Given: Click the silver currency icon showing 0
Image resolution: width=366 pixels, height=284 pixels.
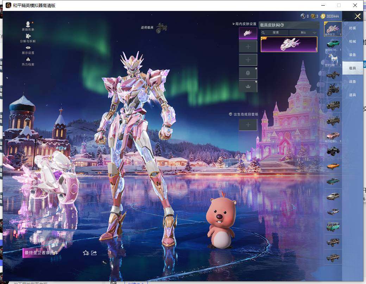Looking at the screenshot, I should point(303,16).
